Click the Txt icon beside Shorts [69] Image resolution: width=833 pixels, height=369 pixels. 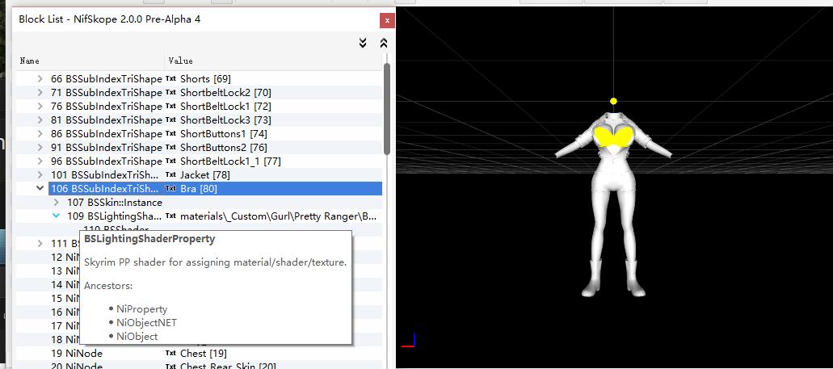pyautogui.click(x=170, y=78)
